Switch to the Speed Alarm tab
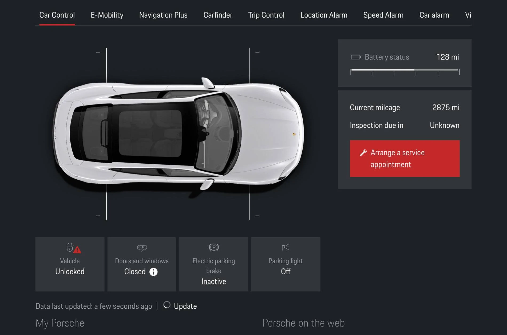The height and width of the screenshot is (335, 507). (383, 15)
